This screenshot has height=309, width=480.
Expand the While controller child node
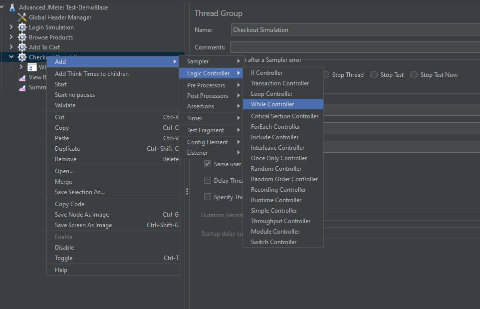[x=21, y=66]
